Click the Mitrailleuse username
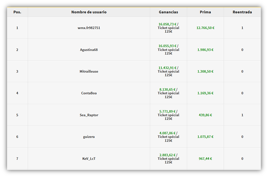The height and width of the screenshot is (177, 268). 89,72
